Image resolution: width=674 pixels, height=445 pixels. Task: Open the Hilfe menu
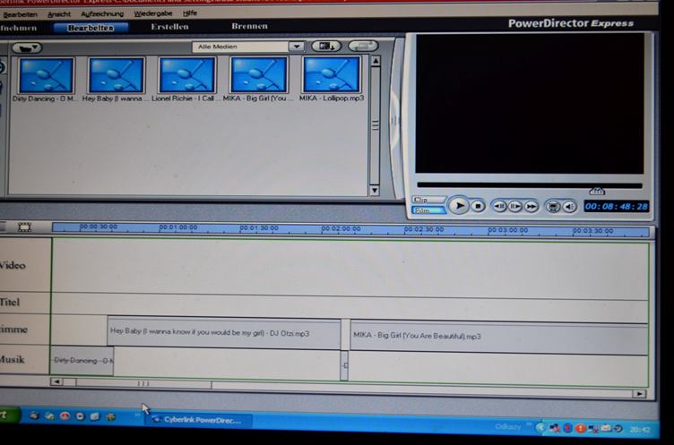190,13
